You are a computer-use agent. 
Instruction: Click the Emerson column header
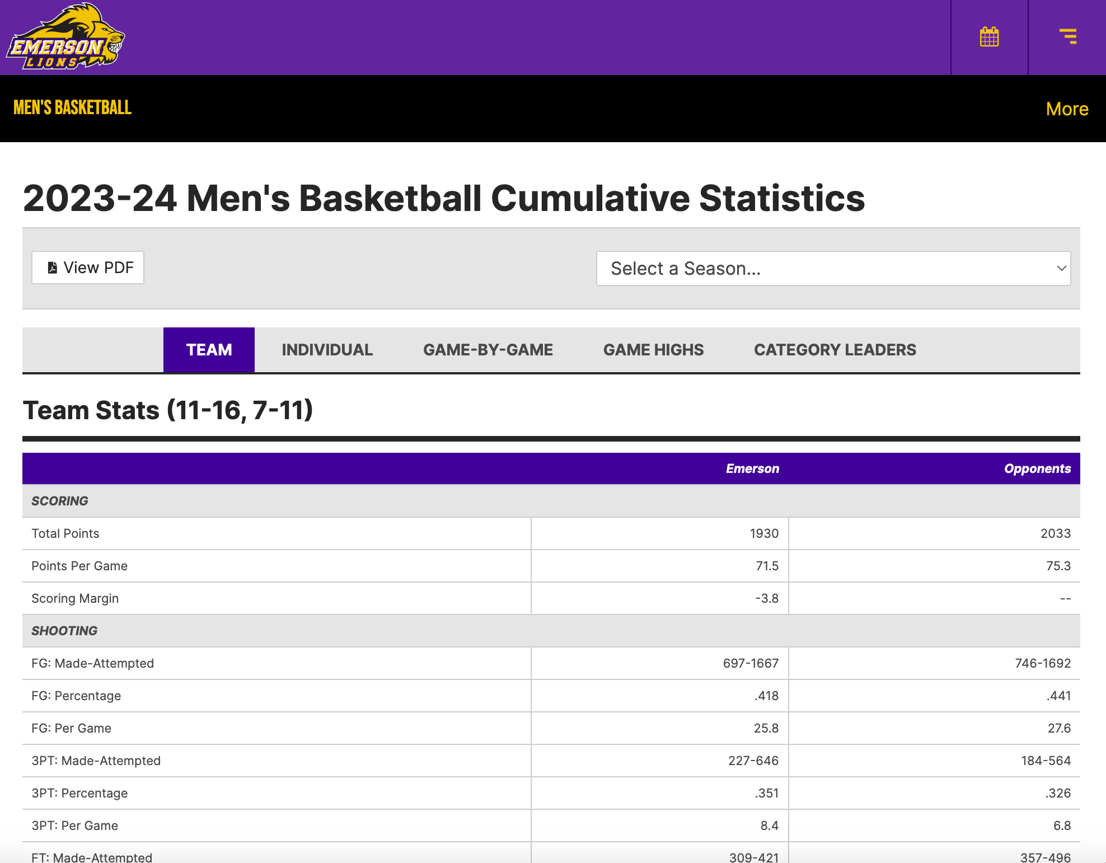click(752, 468)
